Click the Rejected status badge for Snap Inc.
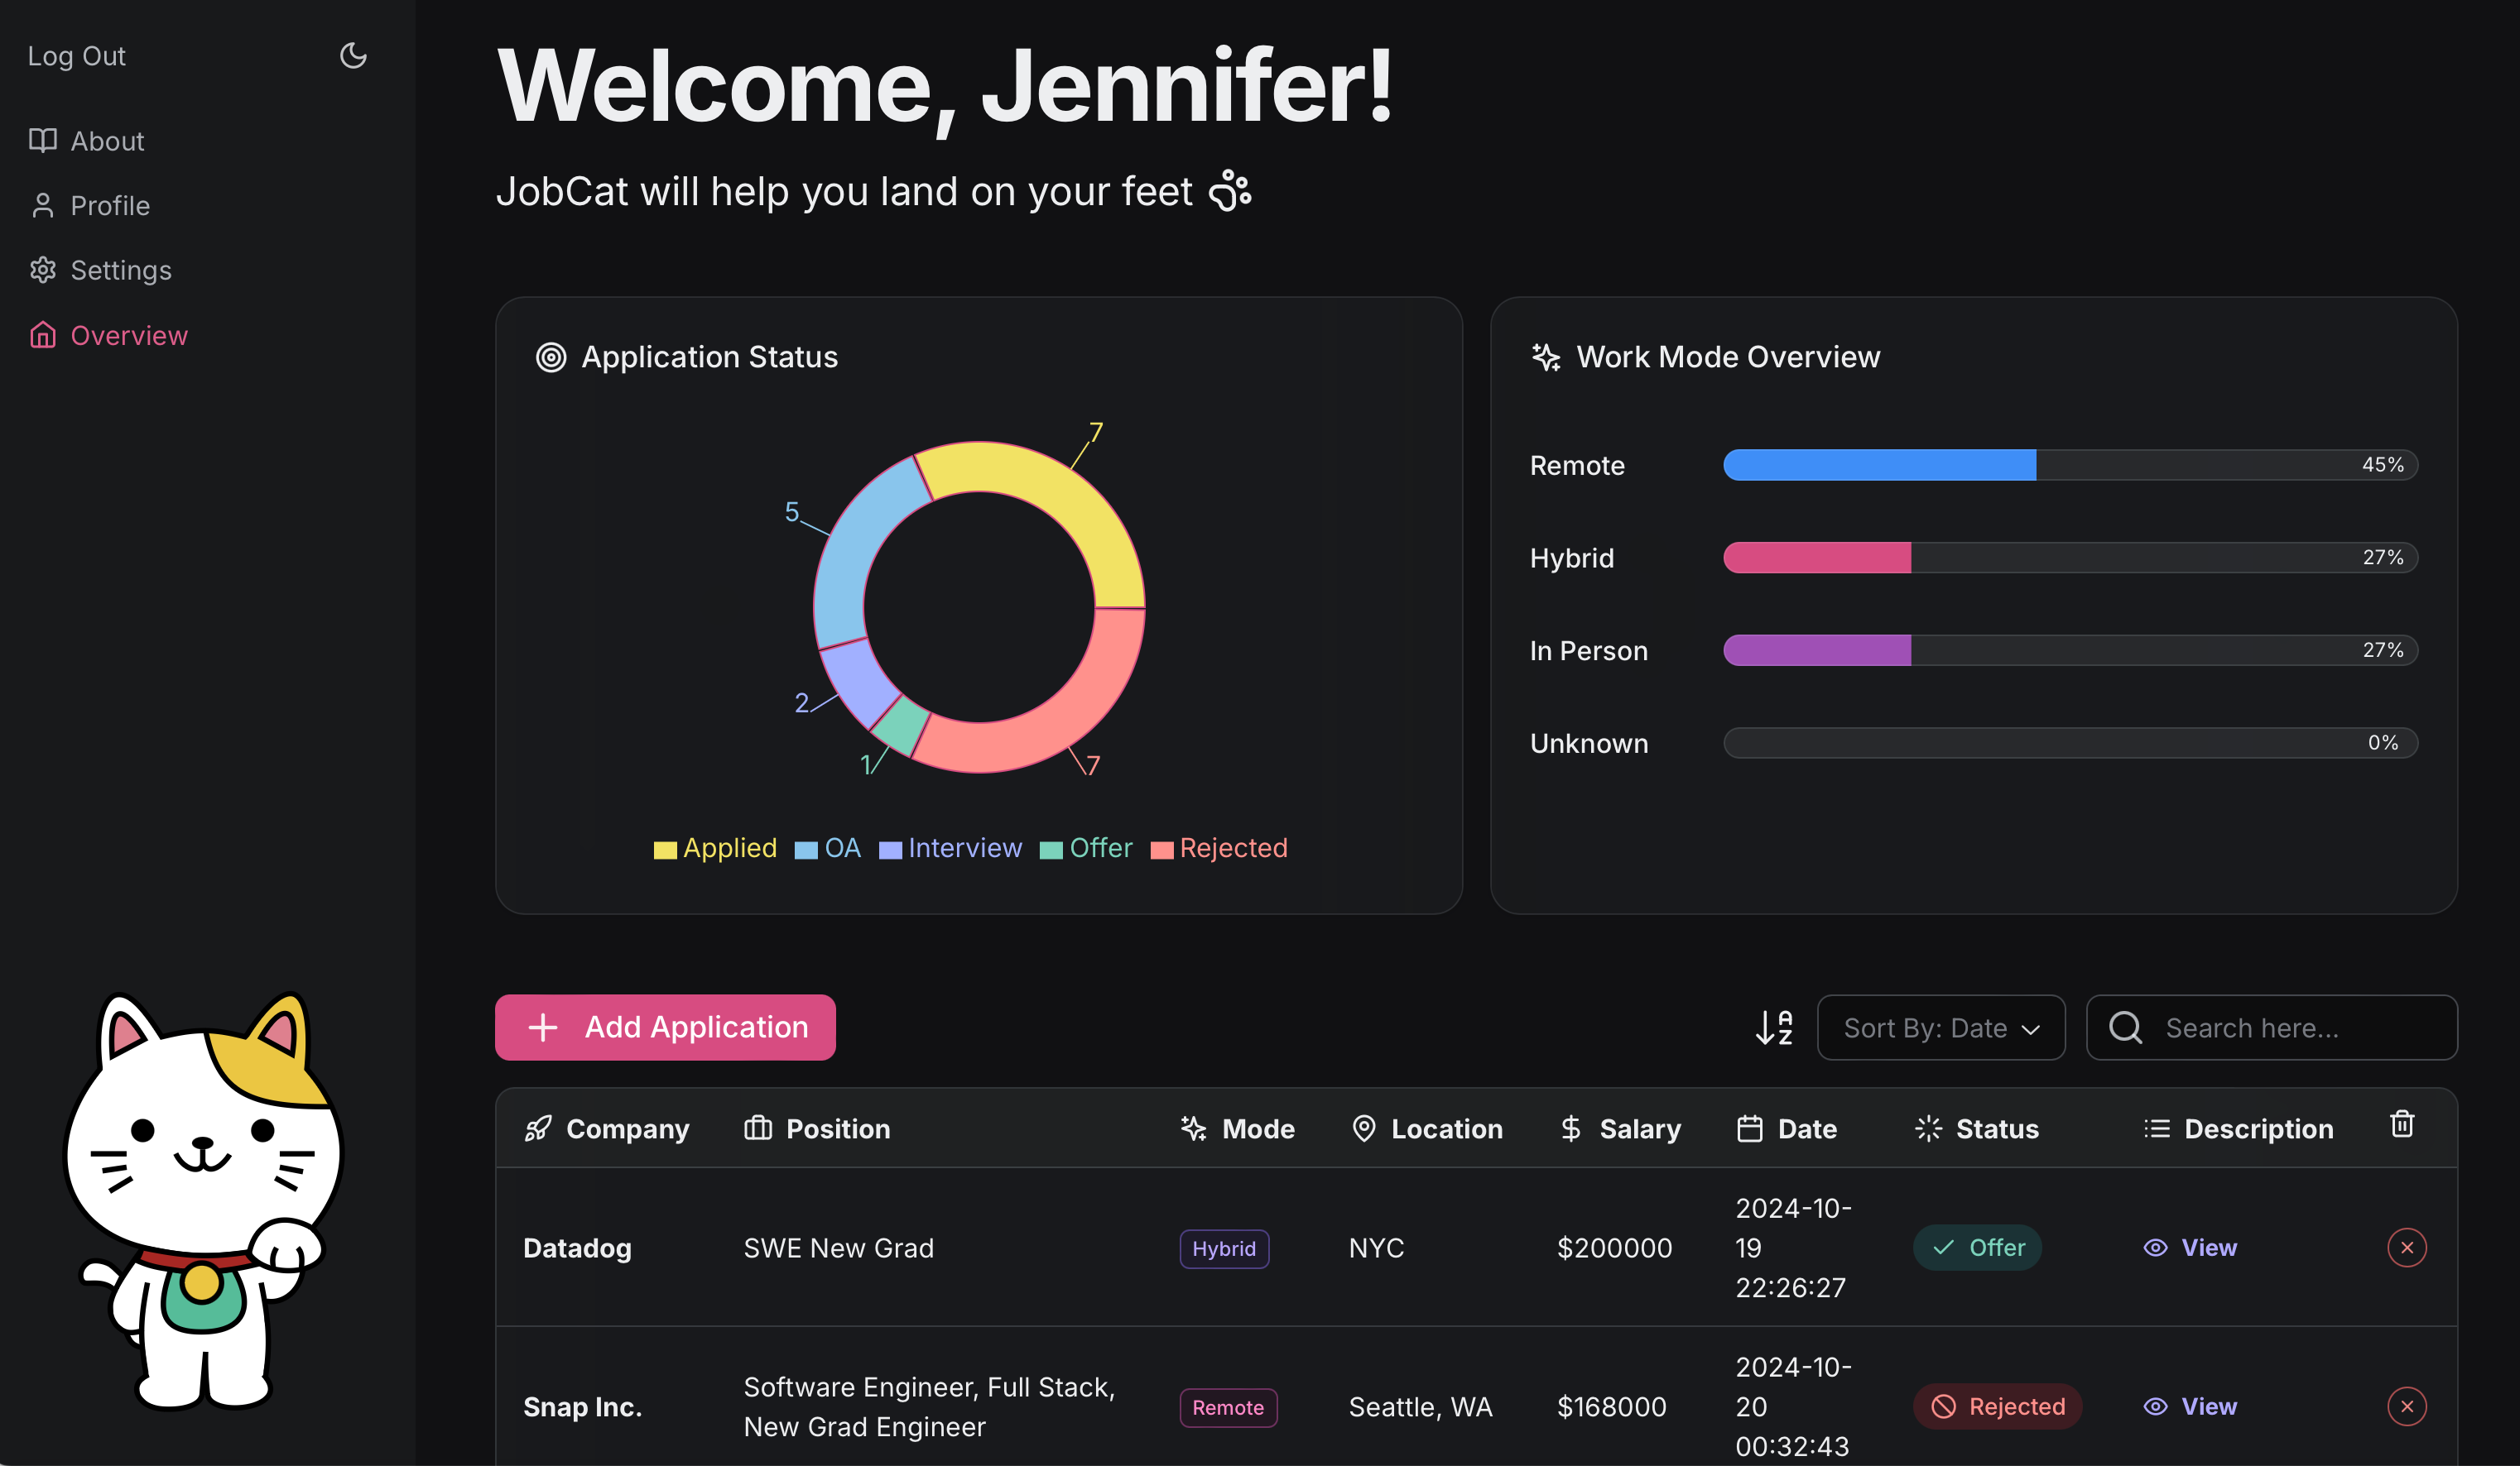This screenshot has width=2520, height=1466. (x=1997, y=1406)
